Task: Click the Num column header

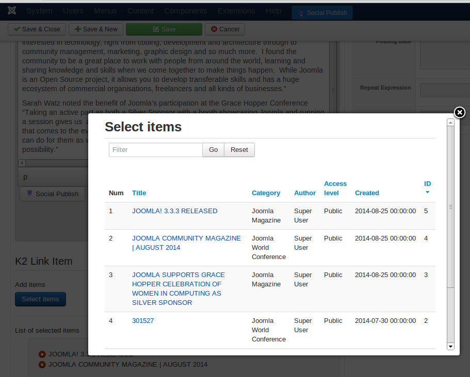Action: 116,193
